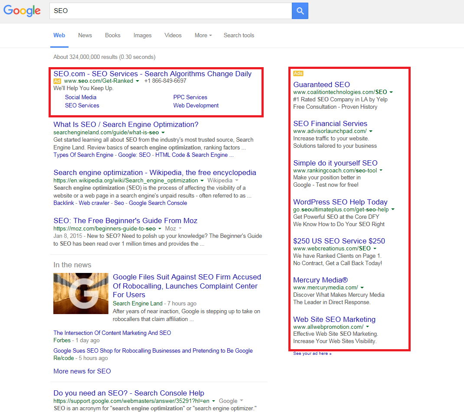Viewport: 464px width, 412px height.
Task: Open the Wikipedia Search engine optimization result
Action: pyautogui.click(x=155, y=172)
